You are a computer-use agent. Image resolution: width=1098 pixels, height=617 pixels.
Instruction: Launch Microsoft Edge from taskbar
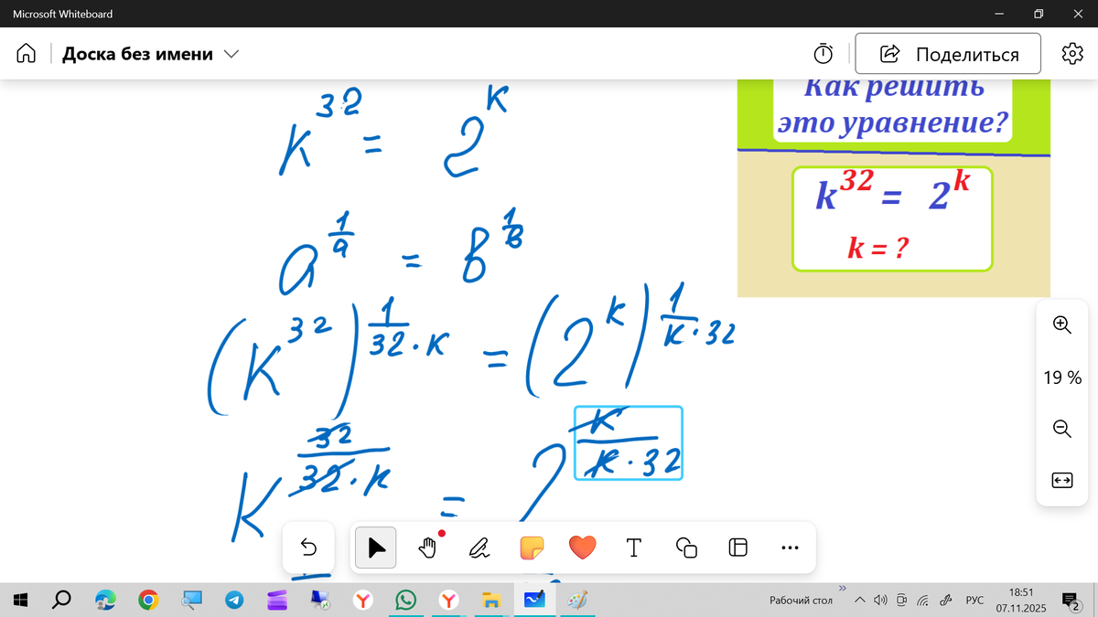tap(106, 600)
